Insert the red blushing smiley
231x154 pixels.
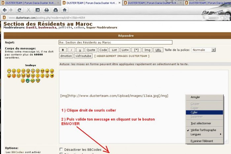pos(14,76)
